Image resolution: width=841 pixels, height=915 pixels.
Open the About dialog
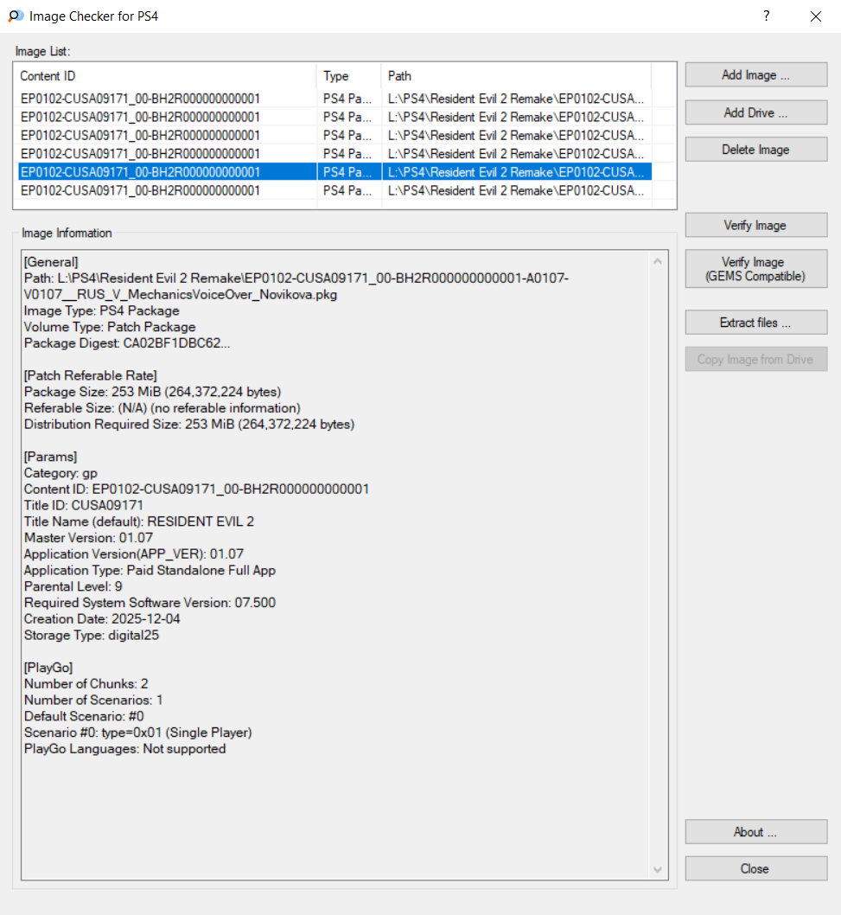pos(755,832)
